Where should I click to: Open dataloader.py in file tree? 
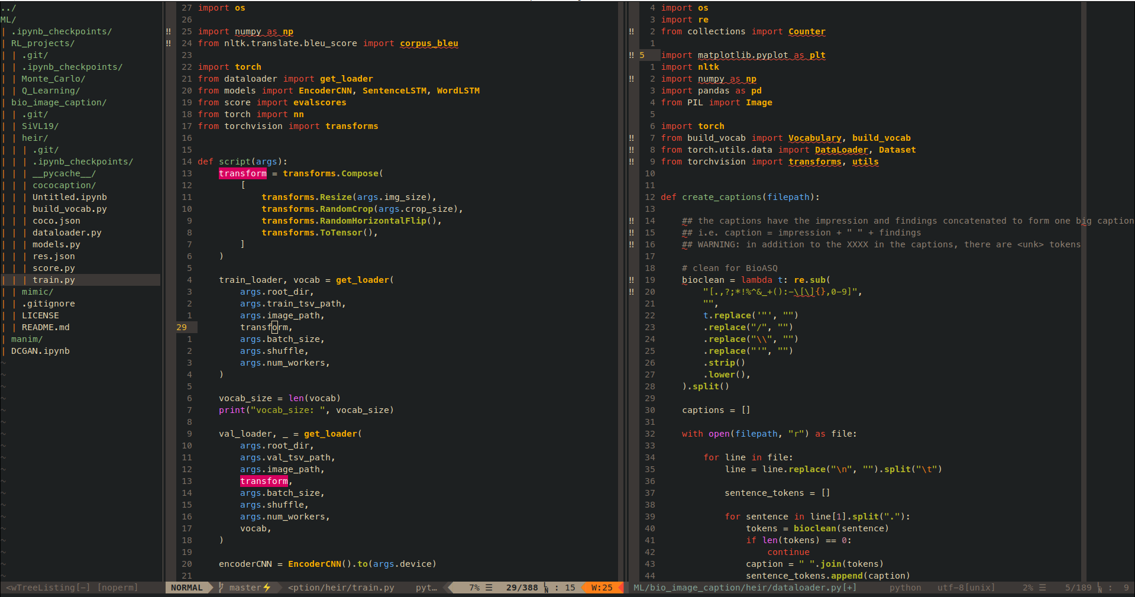pos(67,233)
